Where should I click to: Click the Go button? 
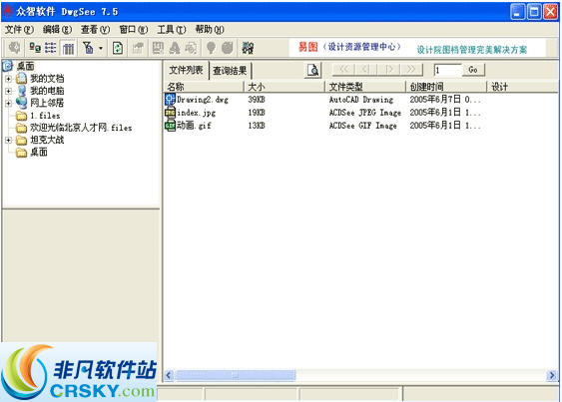point(473,70)
